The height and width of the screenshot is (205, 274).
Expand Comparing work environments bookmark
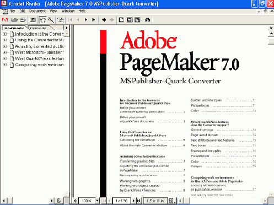pos(4,65)
